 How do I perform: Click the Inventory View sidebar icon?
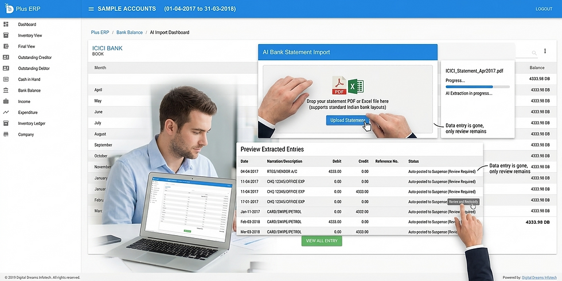tap(6, 35)
